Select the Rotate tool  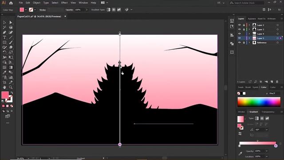4,52
